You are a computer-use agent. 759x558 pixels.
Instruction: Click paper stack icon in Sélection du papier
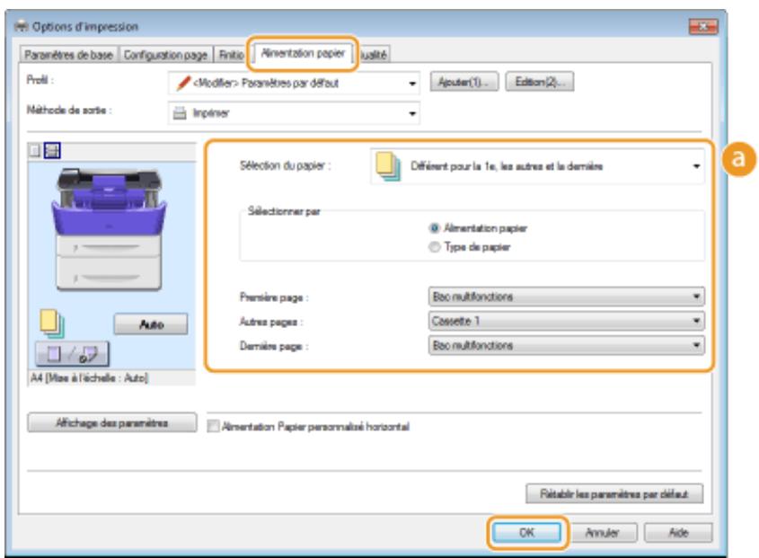(x=388, y=166)
